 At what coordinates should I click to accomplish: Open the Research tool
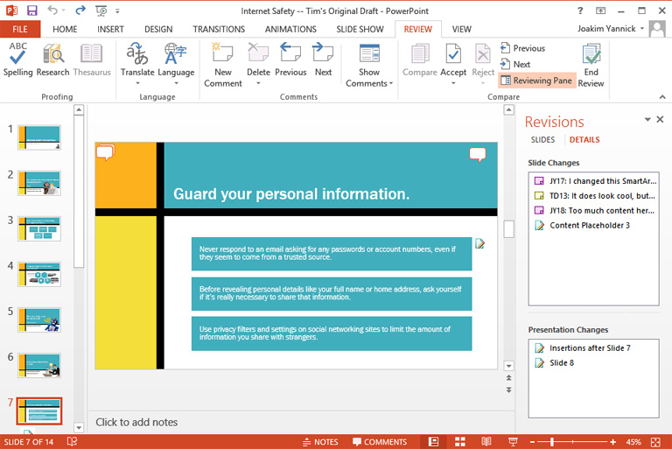pyautogui.click(x=53, y=54)
